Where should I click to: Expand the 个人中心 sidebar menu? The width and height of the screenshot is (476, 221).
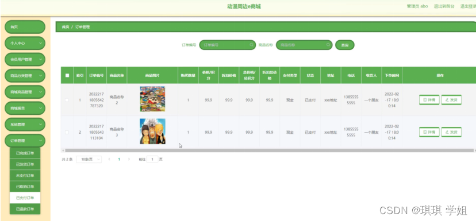click(x=25, y=43)
